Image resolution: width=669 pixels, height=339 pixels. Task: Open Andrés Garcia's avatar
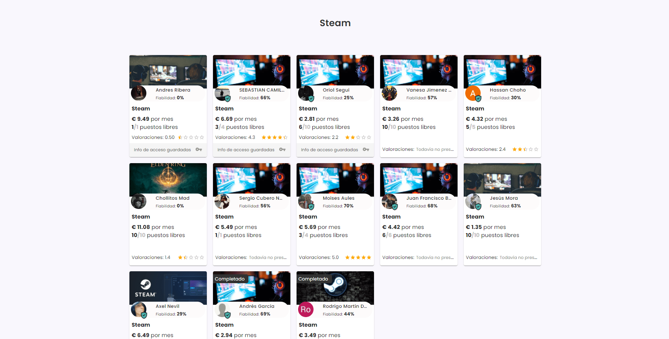[222, 309]
